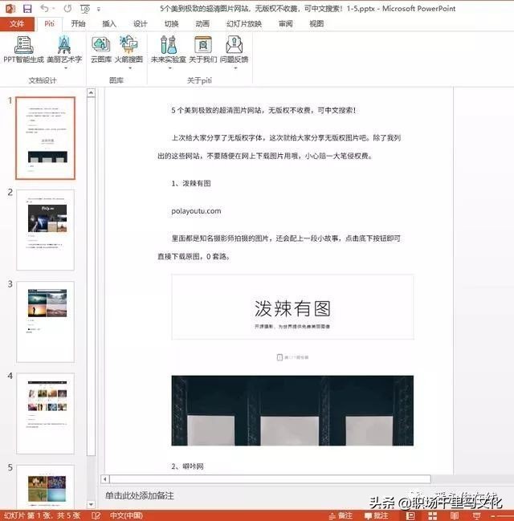Switch to normal view icon
Screen dimensions: 514x521
coord(410,515)
